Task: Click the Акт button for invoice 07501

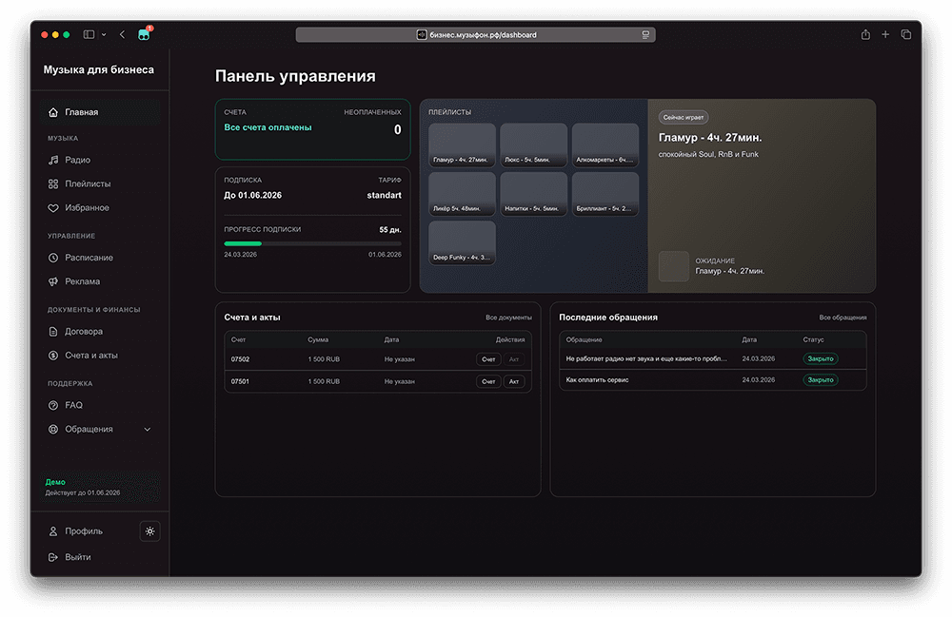Action: [514, 381]
